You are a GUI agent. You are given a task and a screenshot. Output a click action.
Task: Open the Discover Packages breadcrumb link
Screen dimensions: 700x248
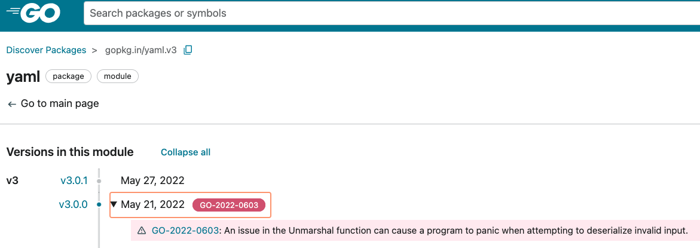(x=46, y=50)
